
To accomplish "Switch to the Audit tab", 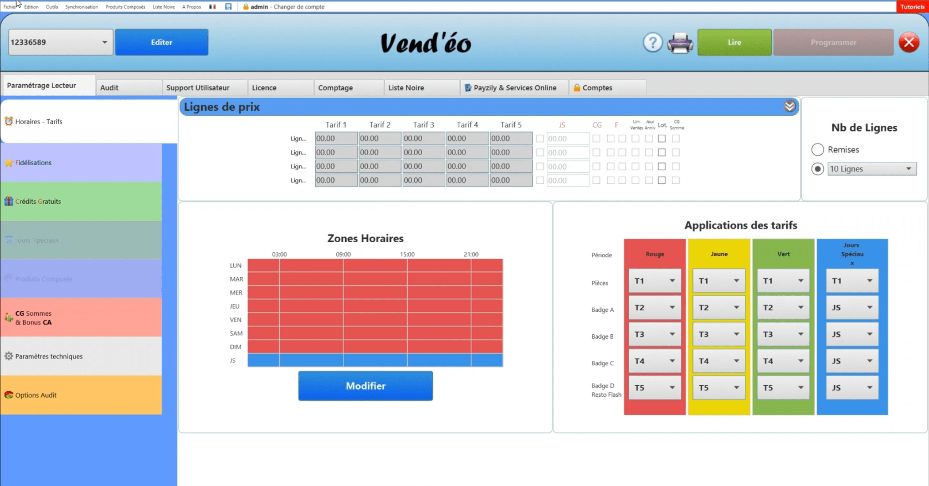I will pyautogui.click(x=129, y=88).
